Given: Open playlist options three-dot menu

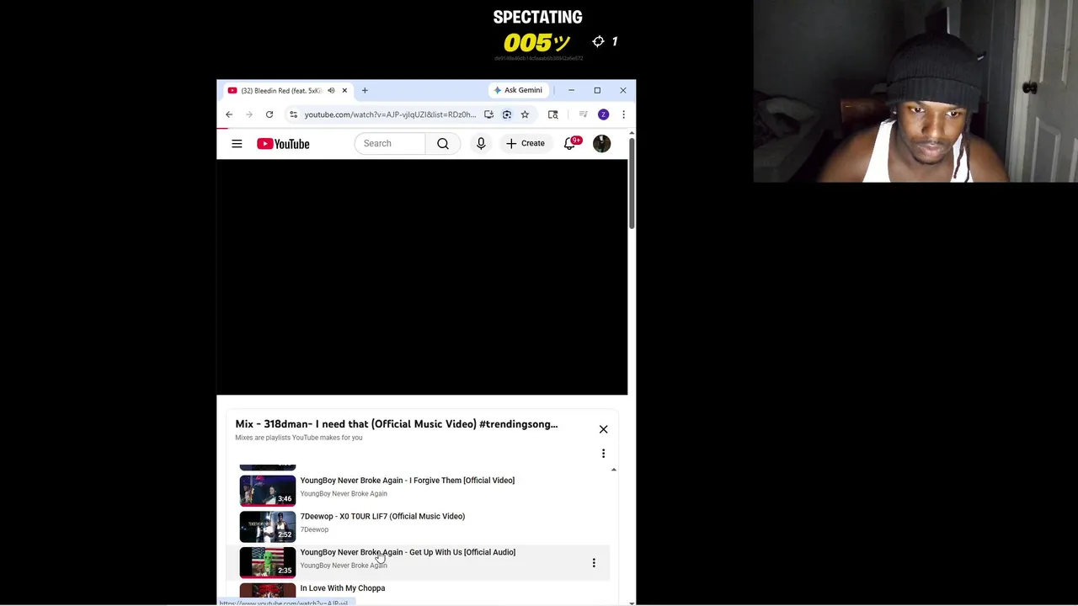Looking at the screenshot, I should (x=603, y=454).
